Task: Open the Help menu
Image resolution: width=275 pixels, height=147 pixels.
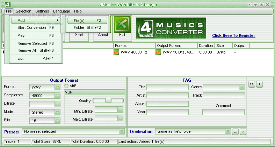Action: tap(78, 11)
